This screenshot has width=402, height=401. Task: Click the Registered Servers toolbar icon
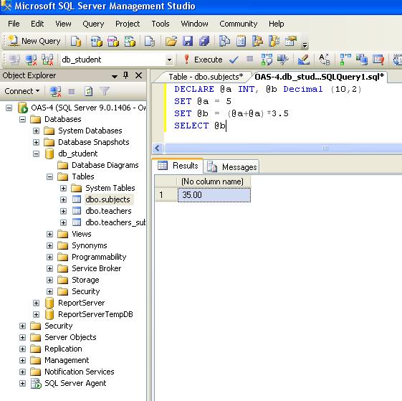(224, 41)
